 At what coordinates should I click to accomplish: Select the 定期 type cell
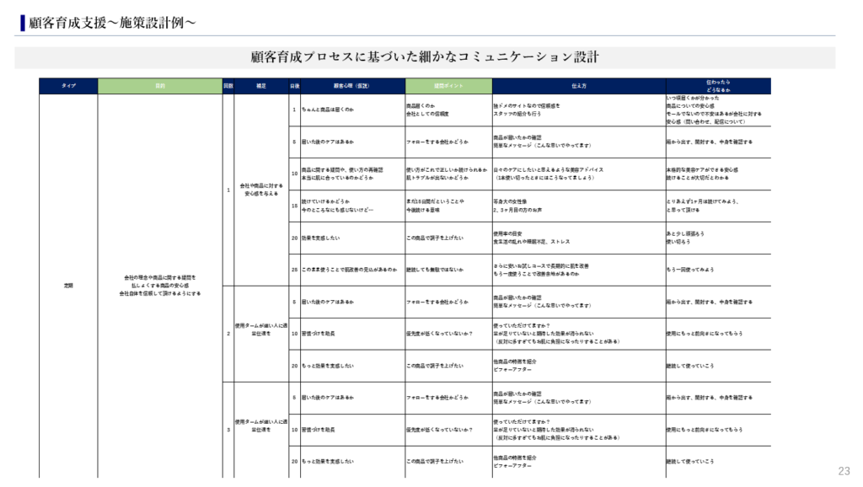(68, 286)
